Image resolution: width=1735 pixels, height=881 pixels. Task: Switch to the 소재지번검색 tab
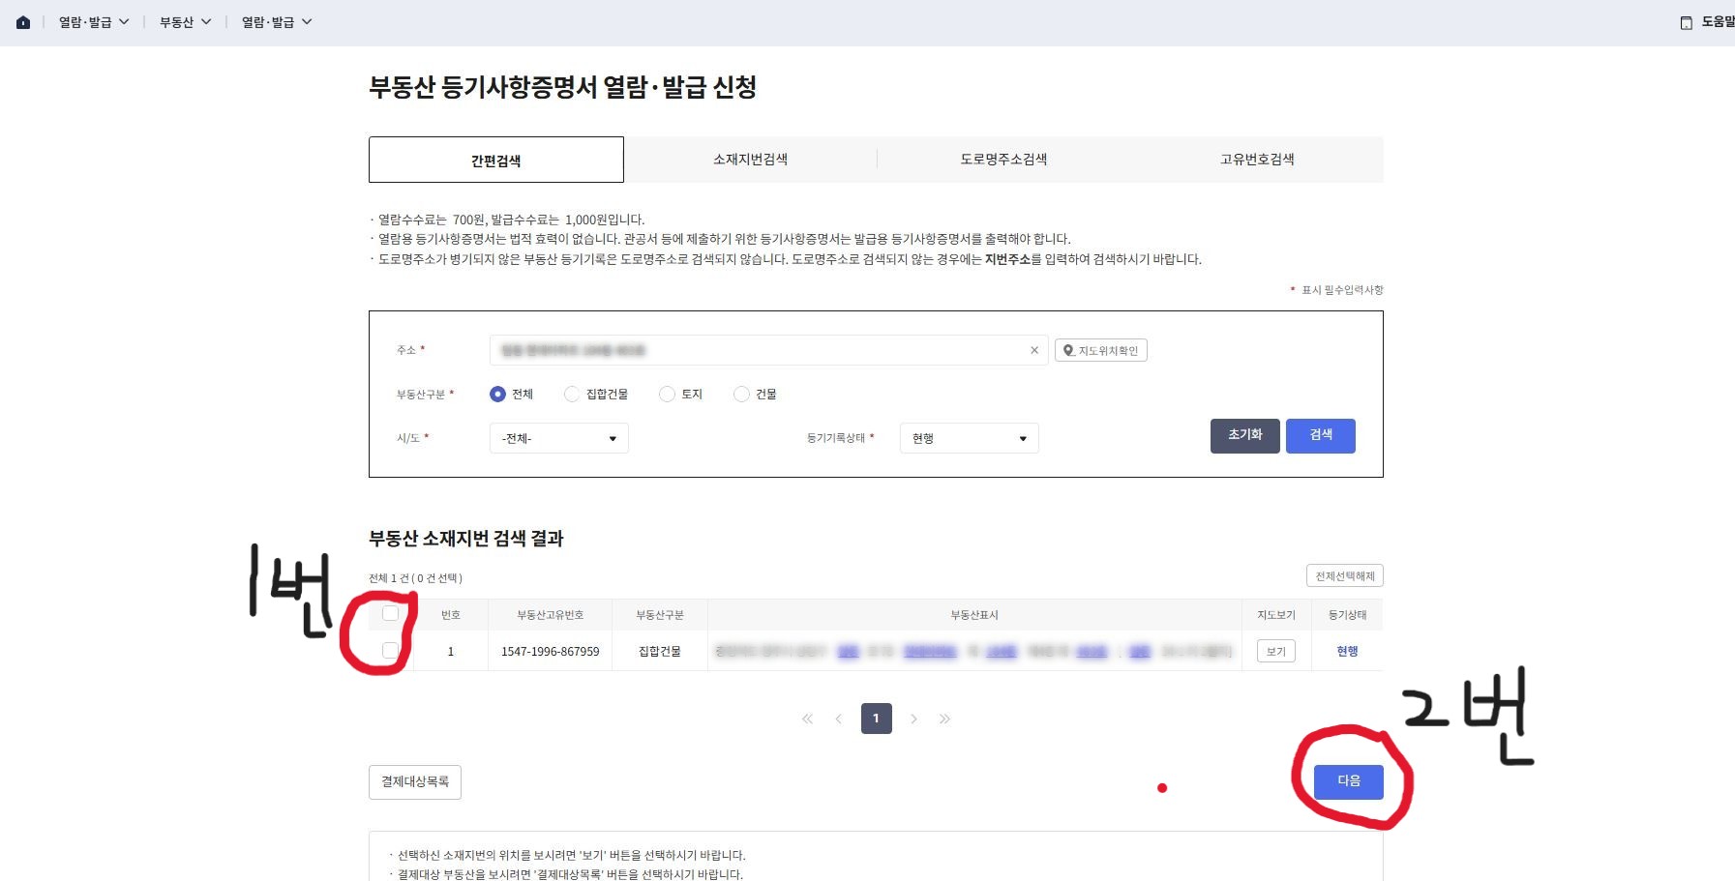[749, 159]
